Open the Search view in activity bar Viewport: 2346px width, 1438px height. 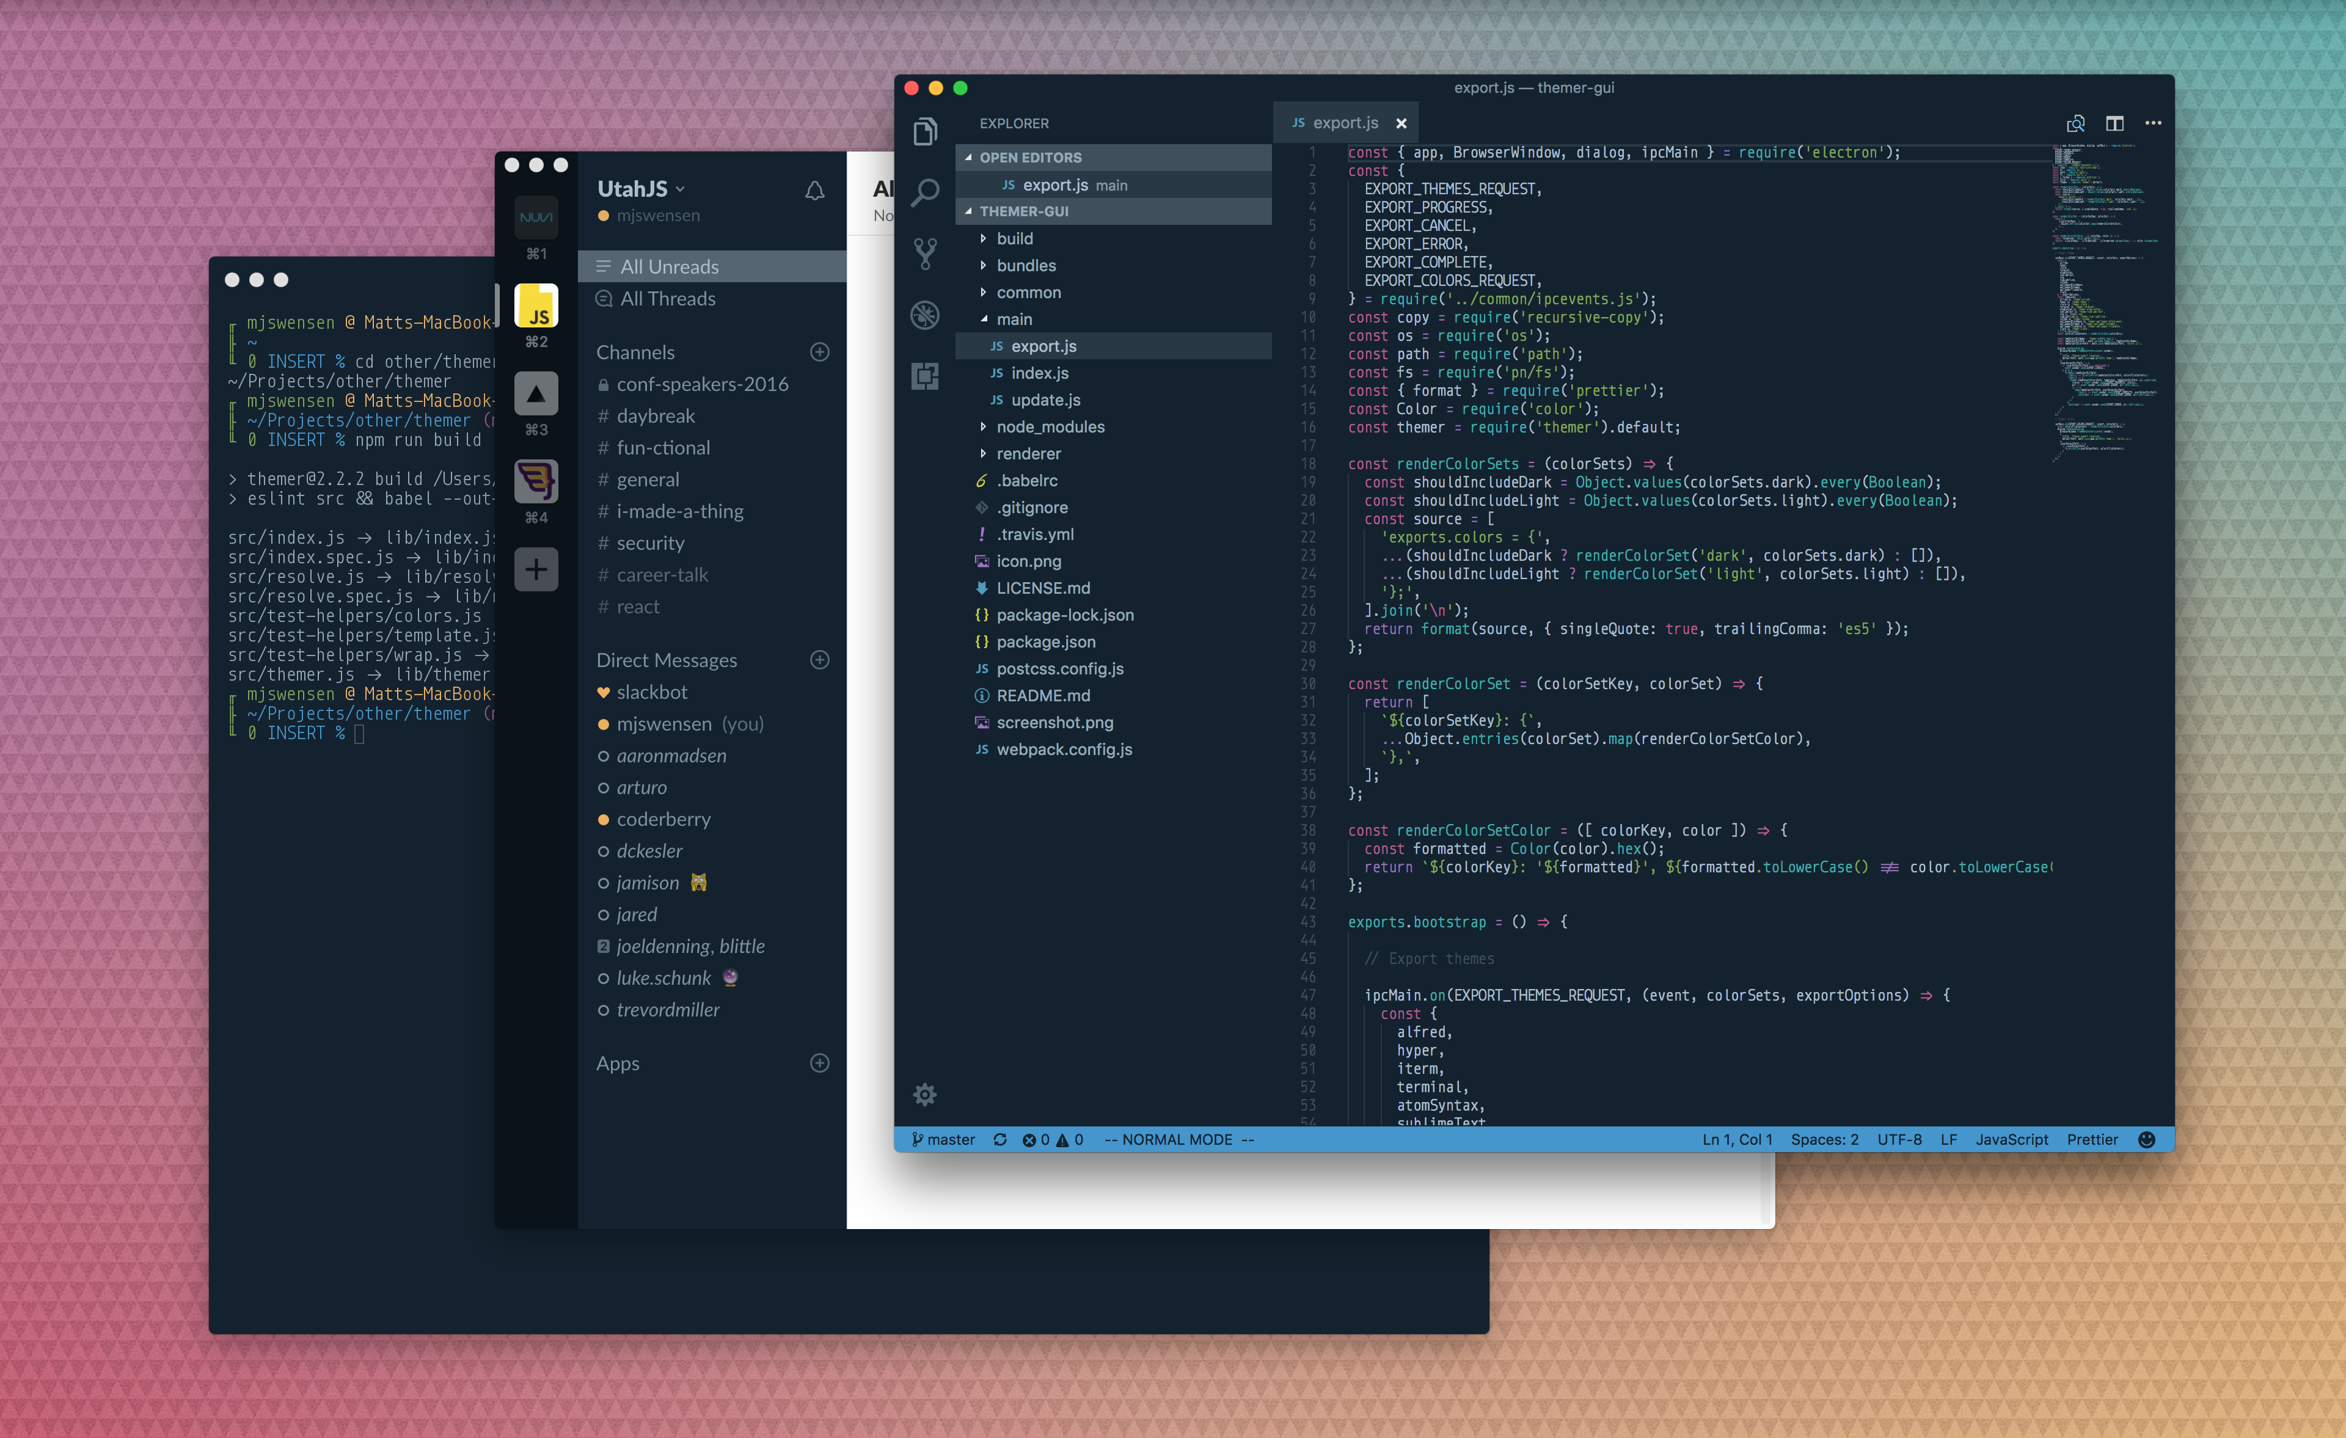(x=924, y=192)
